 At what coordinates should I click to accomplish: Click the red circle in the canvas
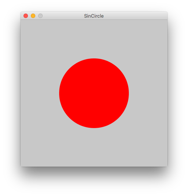click(94, 93)
